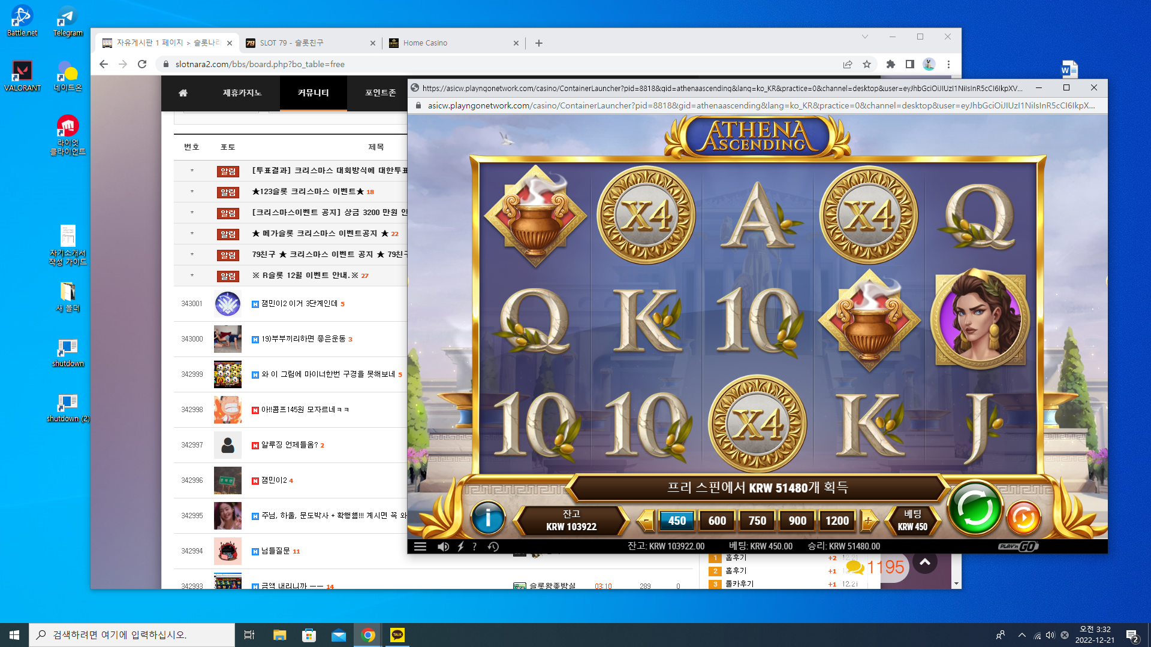This screenshot has height=647, width=1151.
Task: Bookmark this page with the star
Action: pos(867,64)
